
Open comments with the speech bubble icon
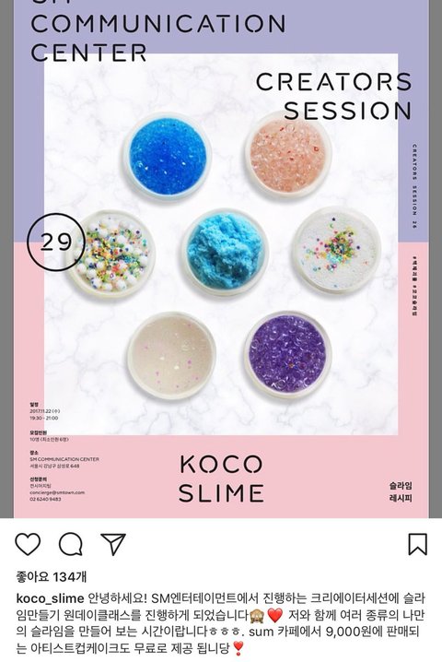click(x=70, y=544)
